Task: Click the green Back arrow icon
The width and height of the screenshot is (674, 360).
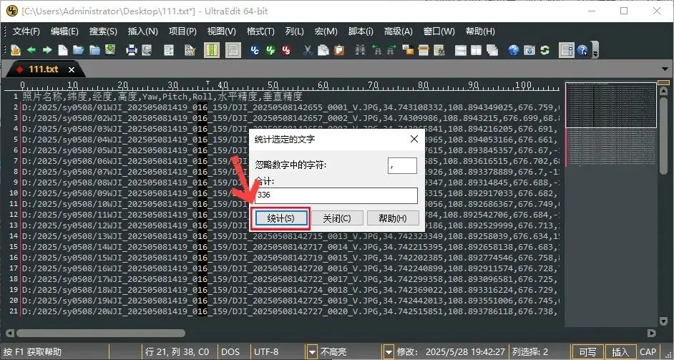Action: coord(31,50)
